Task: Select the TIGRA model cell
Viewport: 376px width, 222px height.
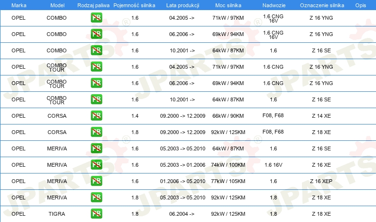Action: 57,214
